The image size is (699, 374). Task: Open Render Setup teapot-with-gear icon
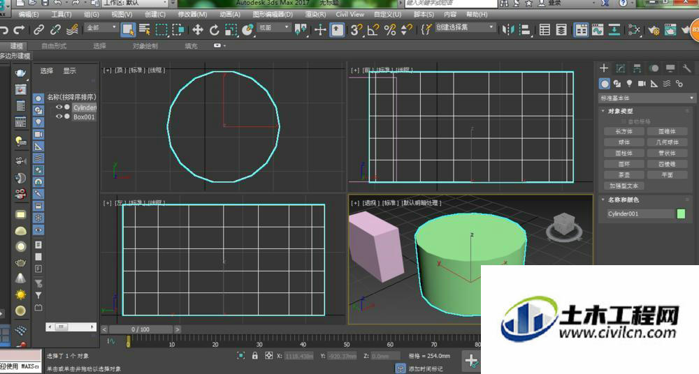pyautogui.click(x=654, y=30)
